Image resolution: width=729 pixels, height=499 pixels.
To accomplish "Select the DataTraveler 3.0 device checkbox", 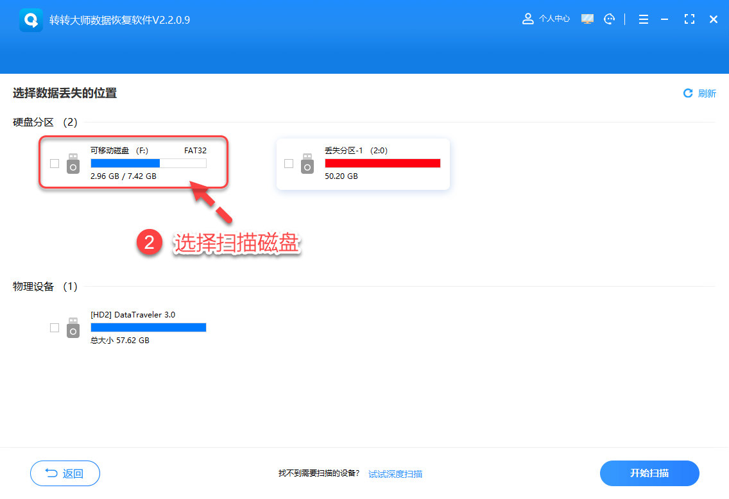I will click(x=55, y=327).
